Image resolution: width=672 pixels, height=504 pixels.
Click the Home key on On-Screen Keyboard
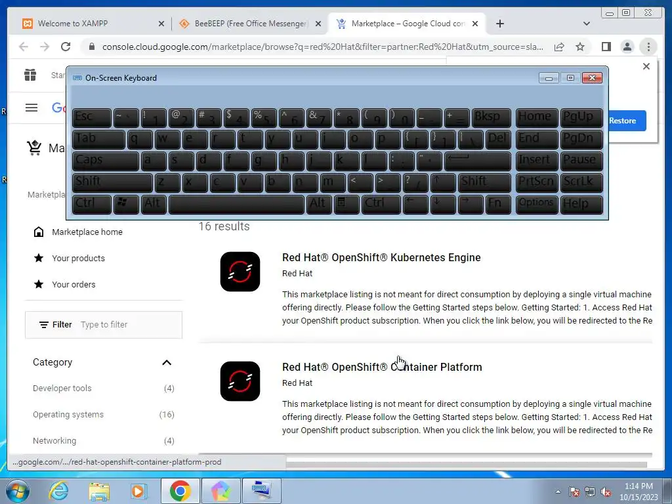pyautogui.click(x=537, y=118)
